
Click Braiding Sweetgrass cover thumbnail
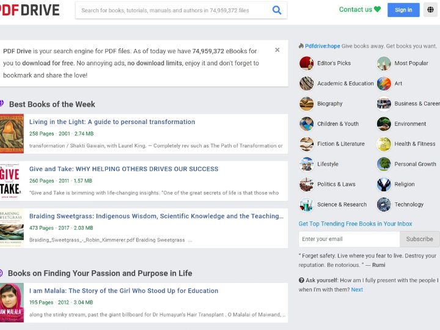[x=12, y=228]
